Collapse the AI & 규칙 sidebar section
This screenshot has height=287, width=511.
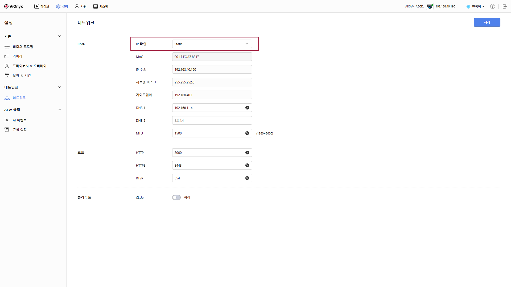click(x=60, y=109)
